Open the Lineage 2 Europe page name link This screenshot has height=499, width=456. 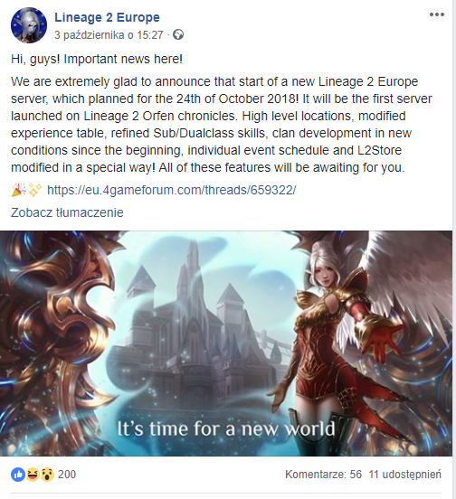point(107,17)
